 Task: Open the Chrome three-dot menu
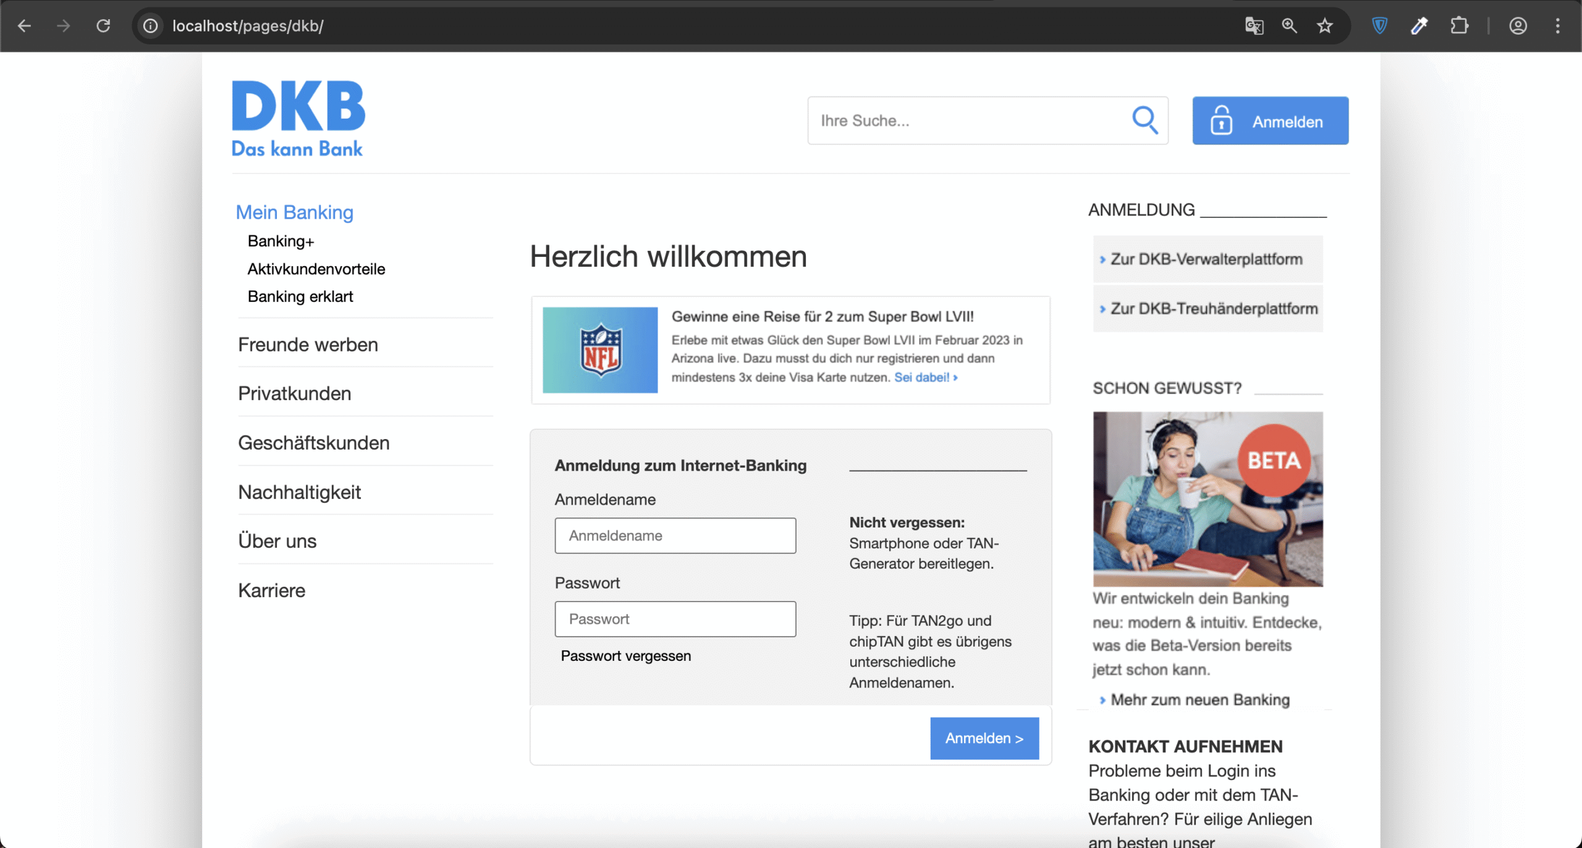pos(1557,26)
